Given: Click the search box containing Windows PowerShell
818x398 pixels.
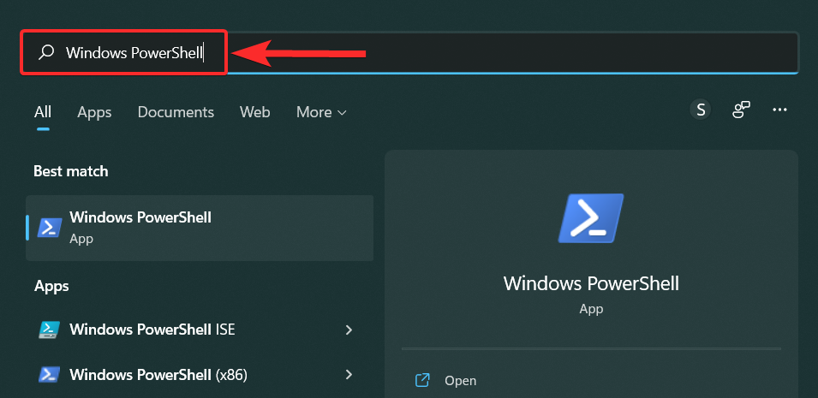Looking at the screenshot, I should point(409,53).
